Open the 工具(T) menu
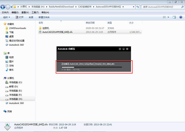The image size is (185, 132). 35,12
